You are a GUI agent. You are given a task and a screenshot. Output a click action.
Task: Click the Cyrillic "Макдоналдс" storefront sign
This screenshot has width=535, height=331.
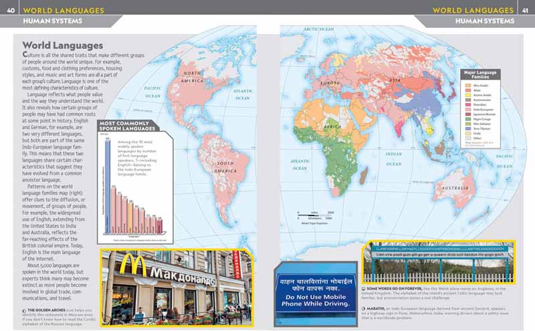point(183,277)
